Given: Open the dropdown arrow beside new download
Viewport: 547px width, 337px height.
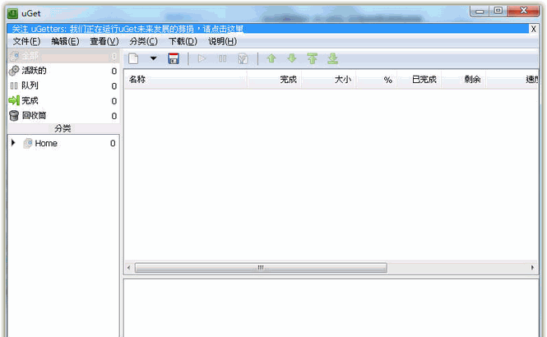Looking at the screenshot, I should point(153,58).
